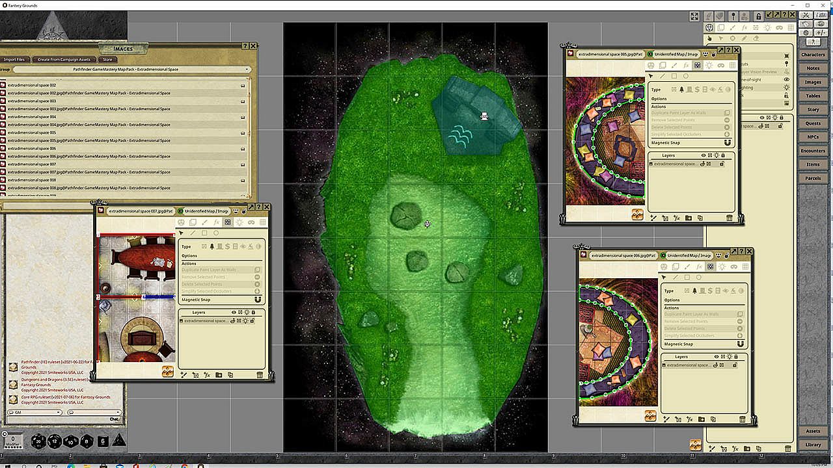The image size is (833, 468).
Task: Select the 'extradimensional space 007.jpg@Pat' title tab
Action: click(140, 211)
